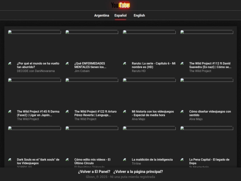This screenshot has height=181, width=241.
Task: Click DECODE con DaniNovarama channel avatar icon
Action: 10,63
